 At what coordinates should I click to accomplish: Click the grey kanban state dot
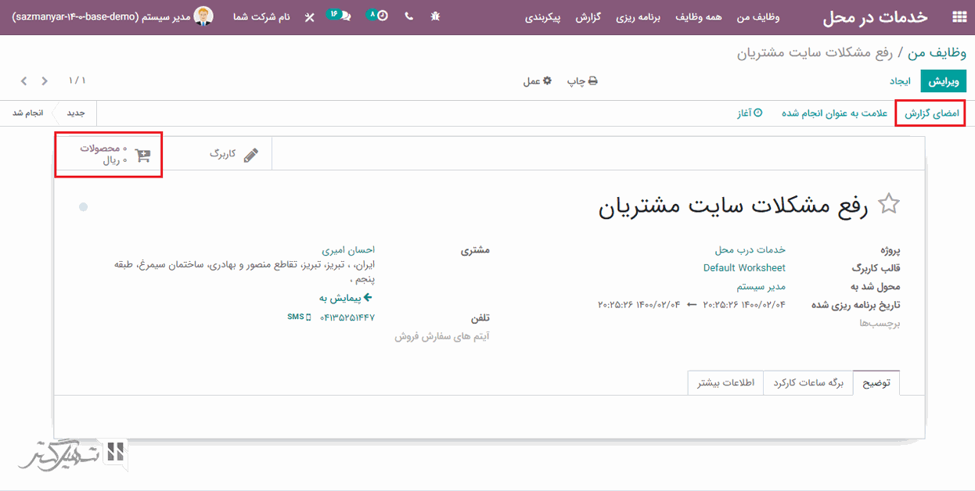tap(83, 207)
